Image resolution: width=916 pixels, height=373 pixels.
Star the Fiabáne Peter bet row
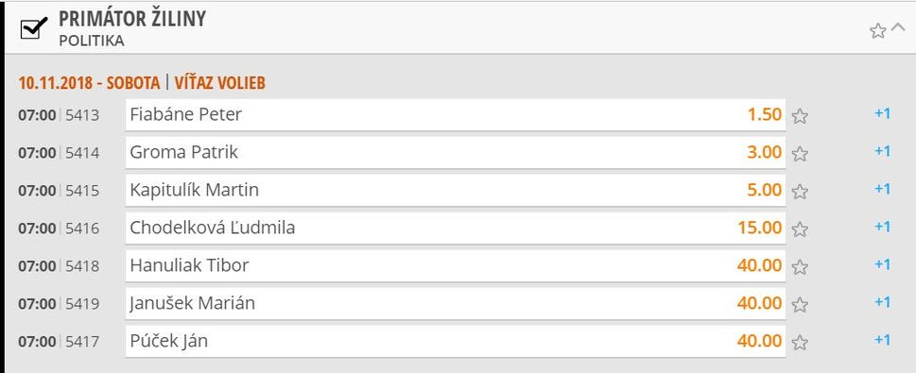[x=800, y=116]
